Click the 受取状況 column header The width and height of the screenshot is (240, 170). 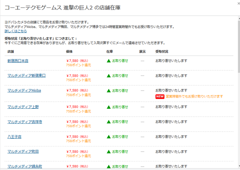tap(162, 52)
